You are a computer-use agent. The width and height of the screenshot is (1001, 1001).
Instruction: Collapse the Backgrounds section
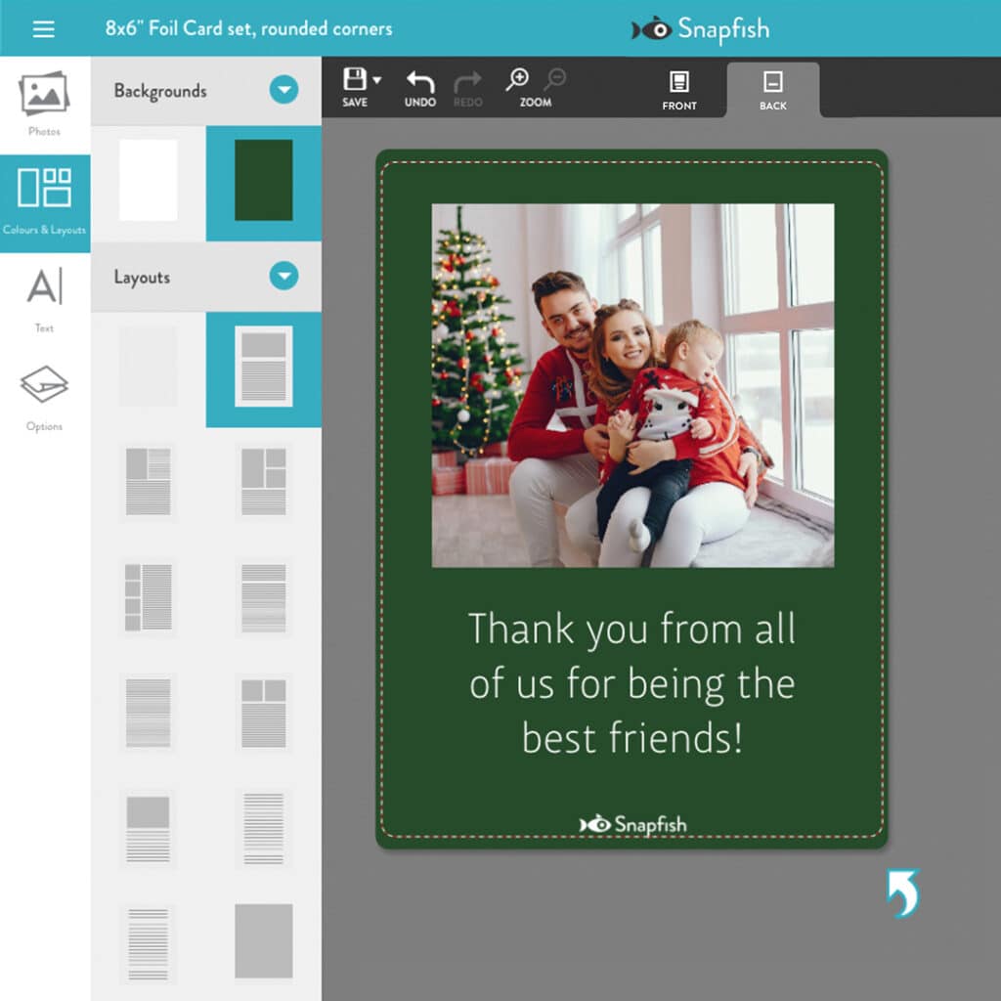click(x=283, y=90)
